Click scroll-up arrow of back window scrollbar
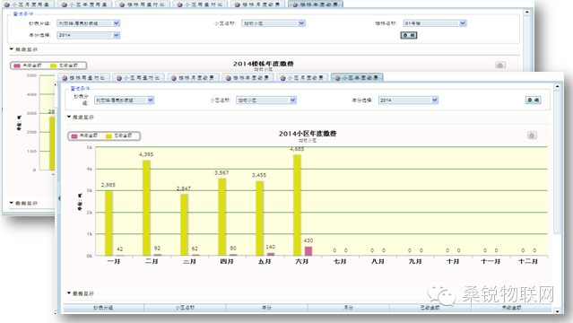573x323 pixels. [526, 13]
